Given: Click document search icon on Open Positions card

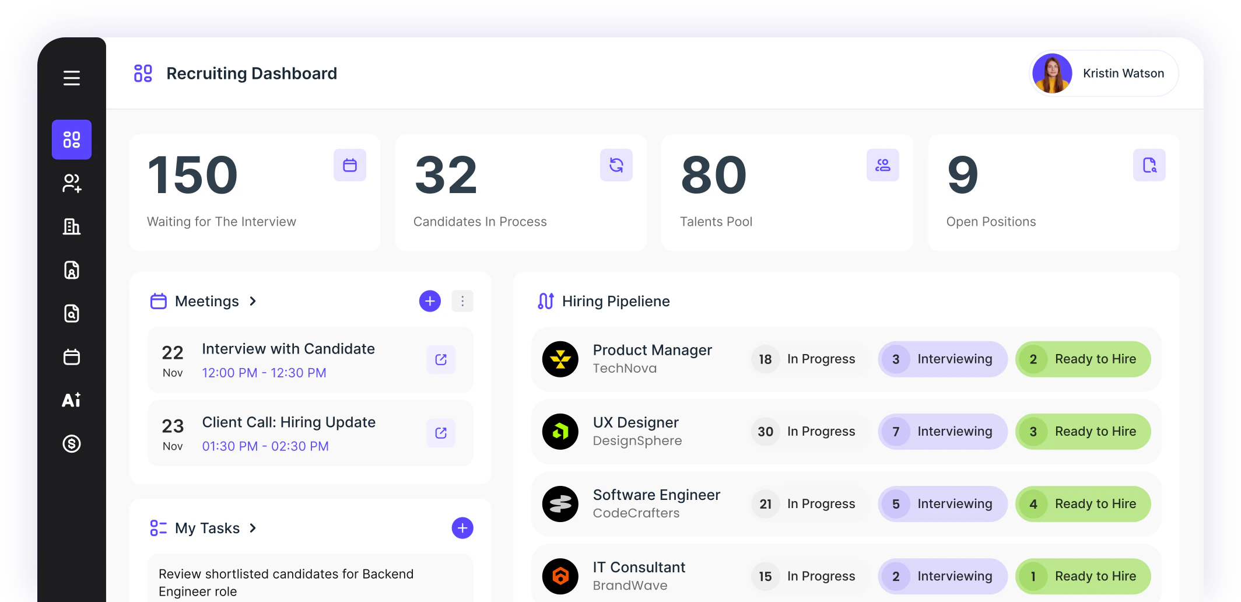Looking at the screenshot, I should click(1149, 165).
